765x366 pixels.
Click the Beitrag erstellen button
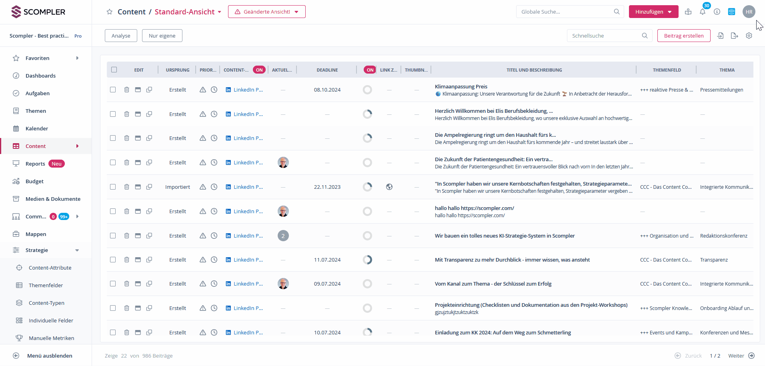coord(683,36)
